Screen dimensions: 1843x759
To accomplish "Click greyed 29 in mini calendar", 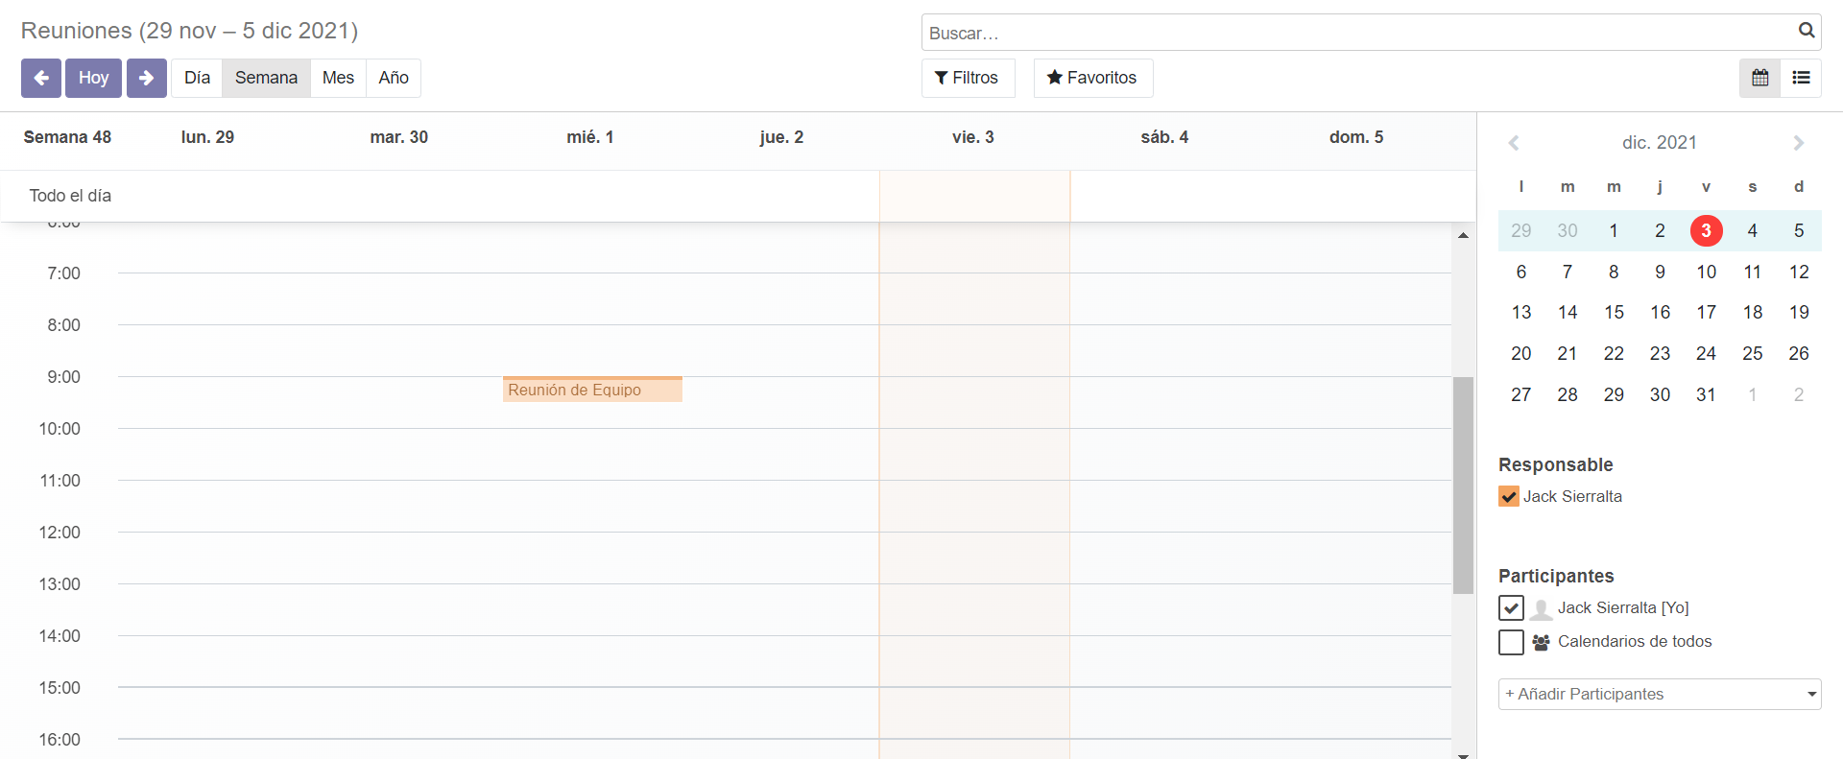I will [1521, 230].
